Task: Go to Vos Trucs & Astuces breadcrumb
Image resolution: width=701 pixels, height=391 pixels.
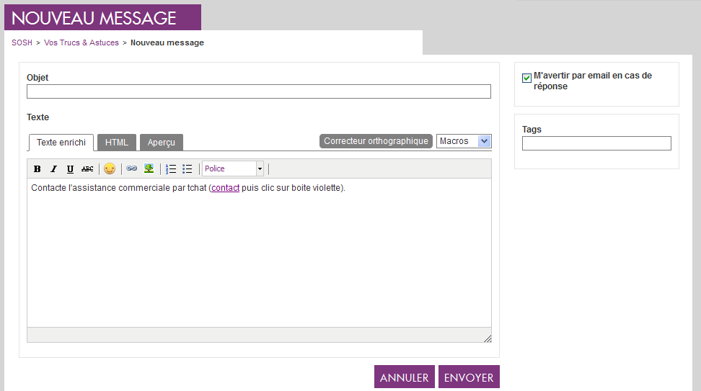Action: tap(81, 42)
